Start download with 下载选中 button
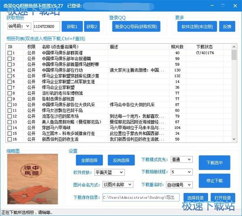This screenshot has width=242, height=216. (214, 163)
